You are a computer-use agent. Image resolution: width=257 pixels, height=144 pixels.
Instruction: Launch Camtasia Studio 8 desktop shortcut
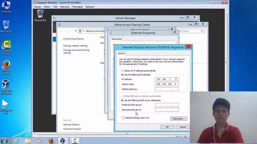click(6, 47)
